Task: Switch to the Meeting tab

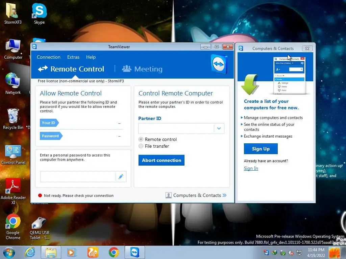Action: point(142,69)
